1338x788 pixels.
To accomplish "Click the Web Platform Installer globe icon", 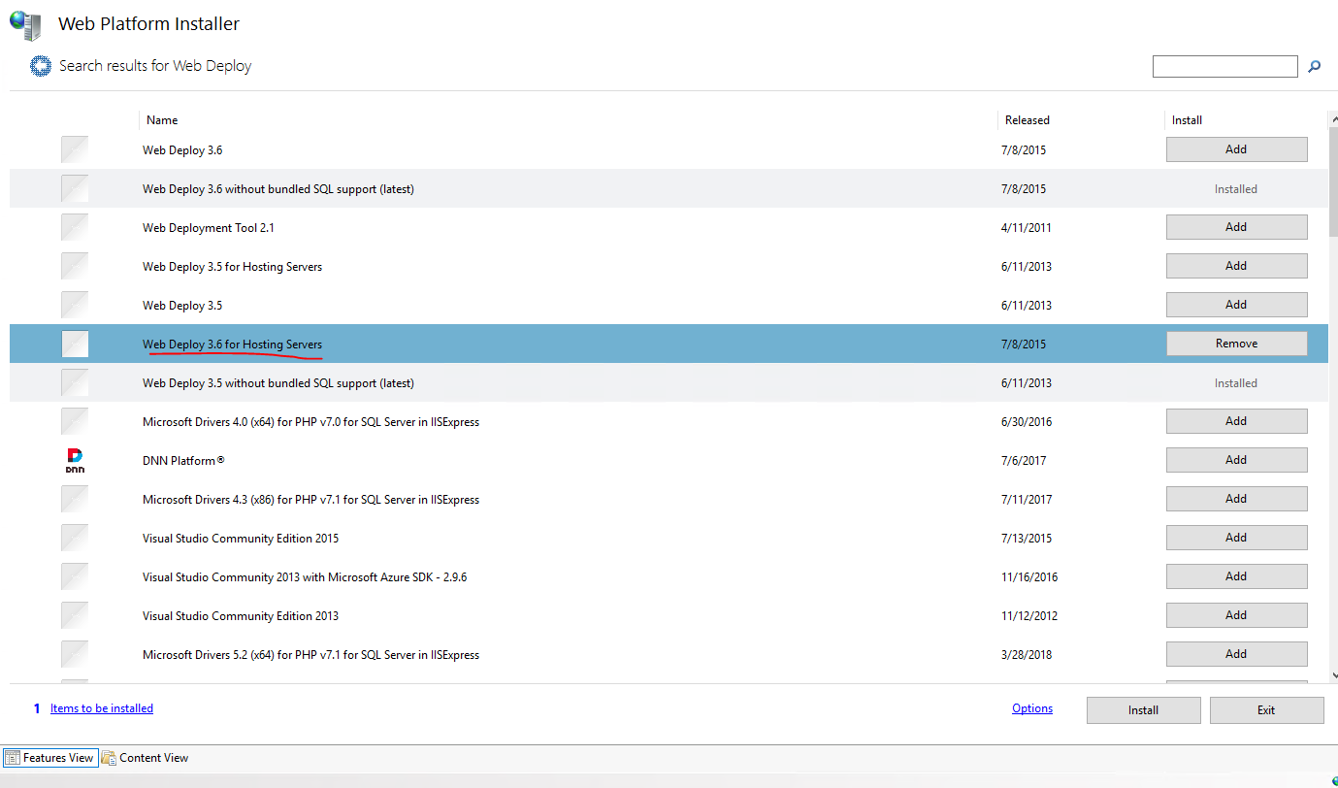I will pyautogui.click(x=26, y=24).
